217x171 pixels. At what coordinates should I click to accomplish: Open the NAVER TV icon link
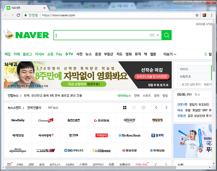pyautogui.click(x=69, y=54)
